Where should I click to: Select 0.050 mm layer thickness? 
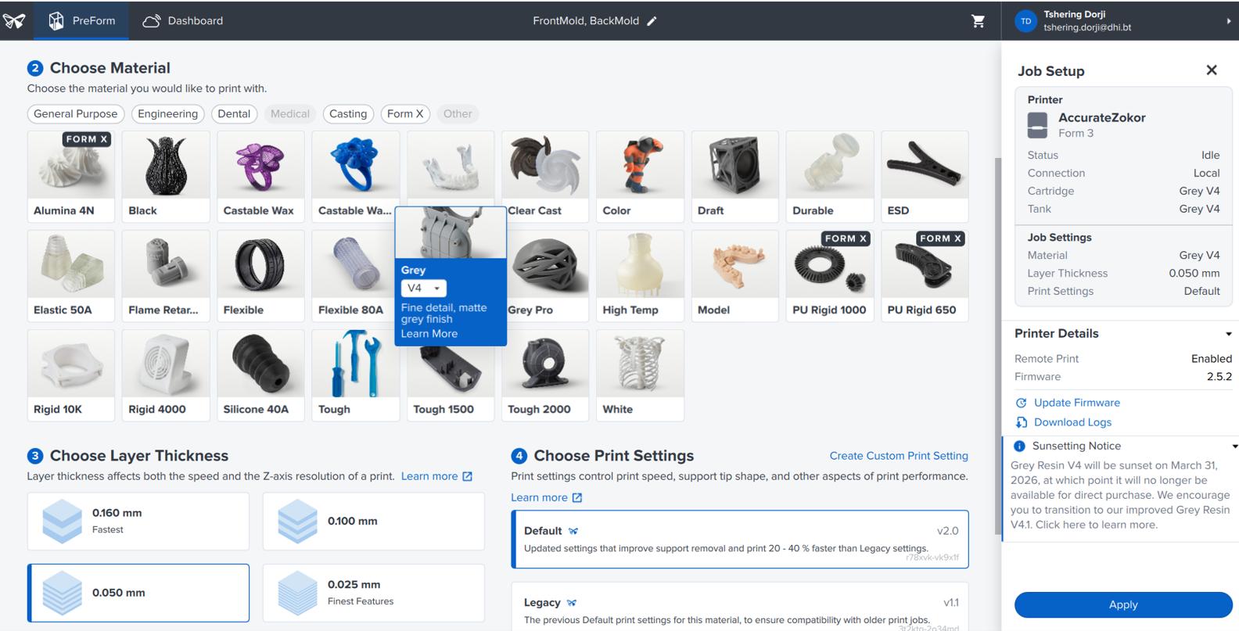pyautogui.click(x=138, y=593)
